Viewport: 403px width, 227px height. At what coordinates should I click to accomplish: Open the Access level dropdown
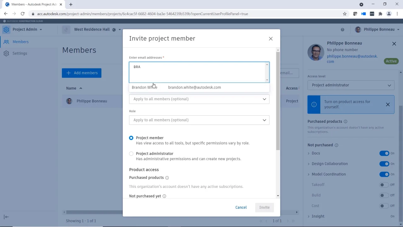351,85
